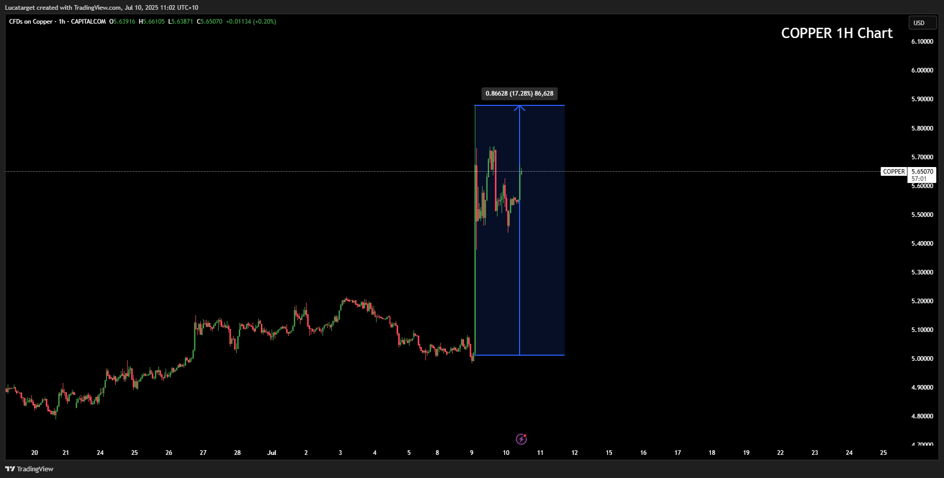The image size is (944, 478).
Task: Click the CAPITALCOM exchange label in legend
Action: [x=88, y=22]
